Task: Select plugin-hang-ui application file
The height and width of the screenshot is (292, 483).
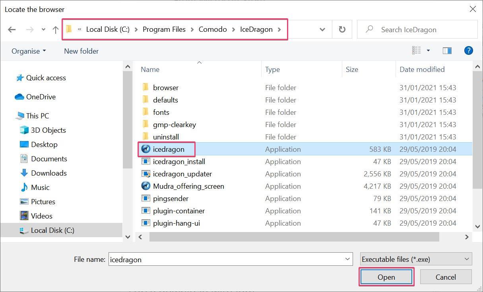Action: coord(176,223)
